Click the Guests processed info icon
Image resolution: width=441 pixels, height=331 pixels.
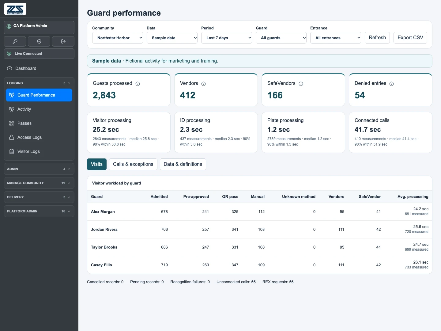click(x=138, y=84)
